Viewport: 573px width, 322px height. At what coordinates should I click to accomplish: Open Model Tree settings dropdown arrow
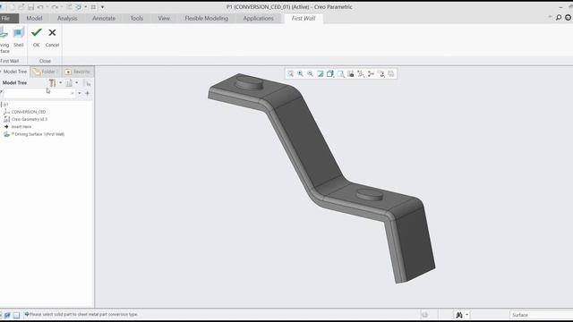pos(61,83)
